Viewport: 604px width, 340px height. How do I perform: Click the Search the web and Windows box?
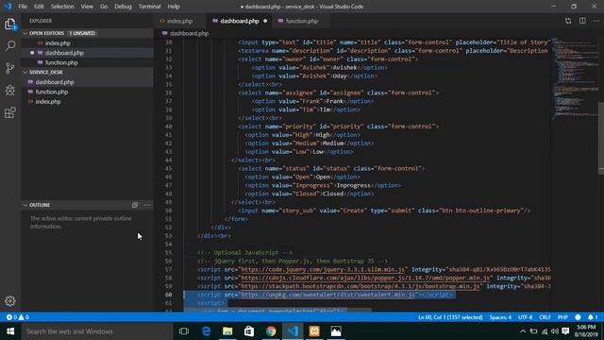click(97, 331)
